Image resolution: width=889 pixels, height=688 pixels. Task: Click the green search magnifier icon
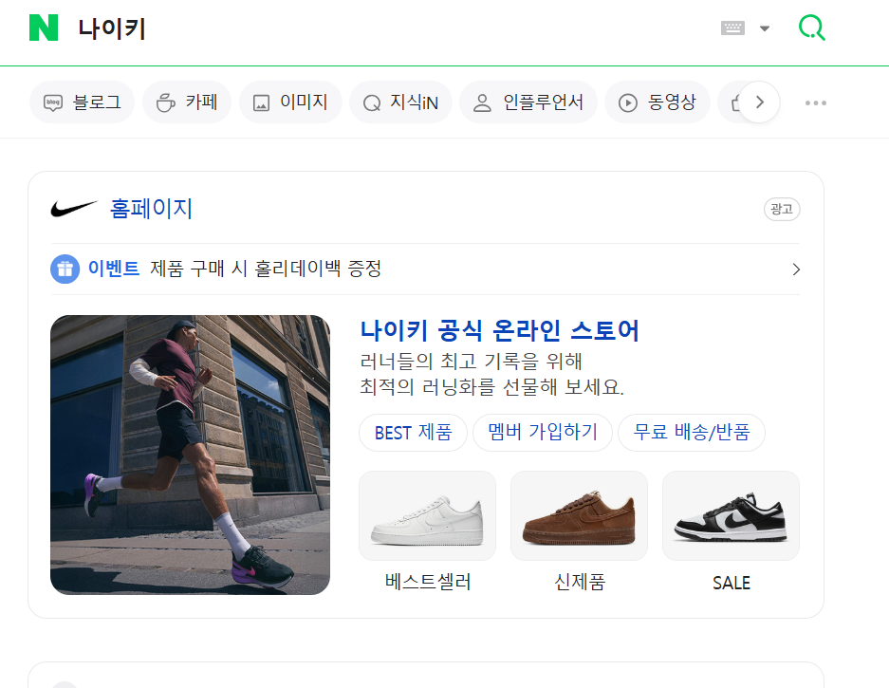[812, 28]
